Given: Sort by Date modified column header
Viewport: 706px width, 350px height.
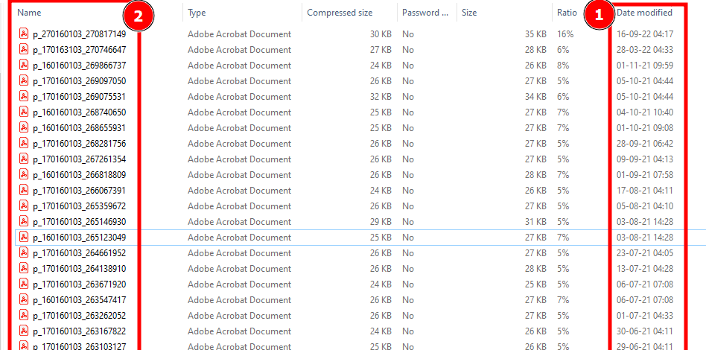Looking at the screenshot, I should point(644,13).
